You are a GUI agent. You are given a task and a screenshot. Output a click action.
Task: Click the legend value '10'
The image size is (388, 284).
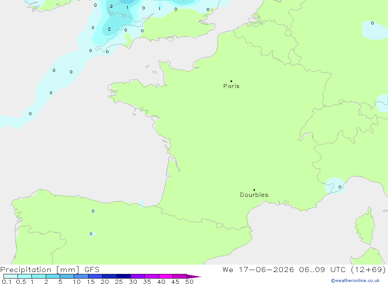[77, 282]
